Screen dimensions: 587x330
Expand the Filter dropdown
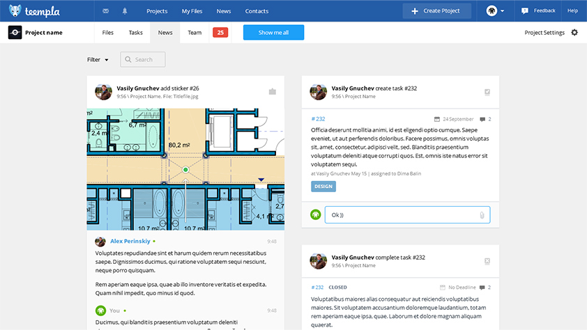coord(98,60)
